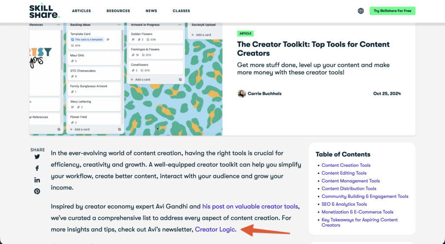Share article on LinkedIn
The height and width of the screenshot is (244, 445).
37,180
